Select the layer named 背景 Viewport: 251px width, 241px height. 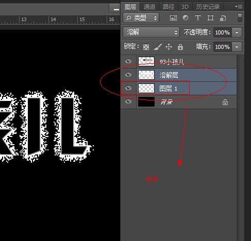(x=179, y=101)
